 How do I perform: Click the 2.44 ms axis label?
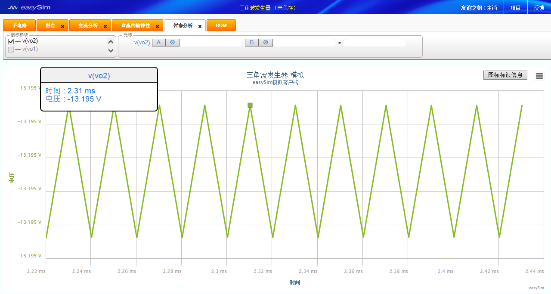[x=535, y=271]
